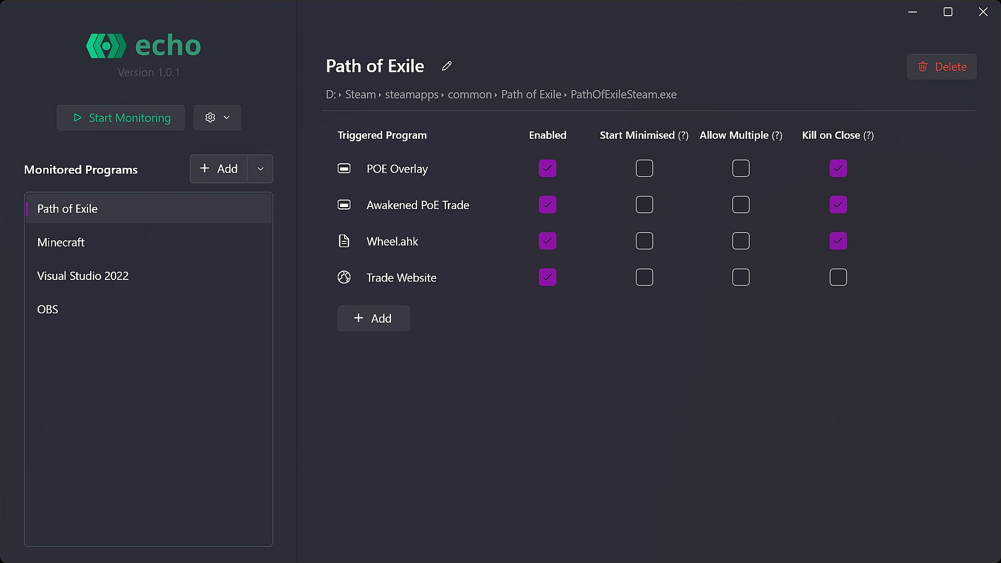Click the echo logo icon

click(106, 46)
